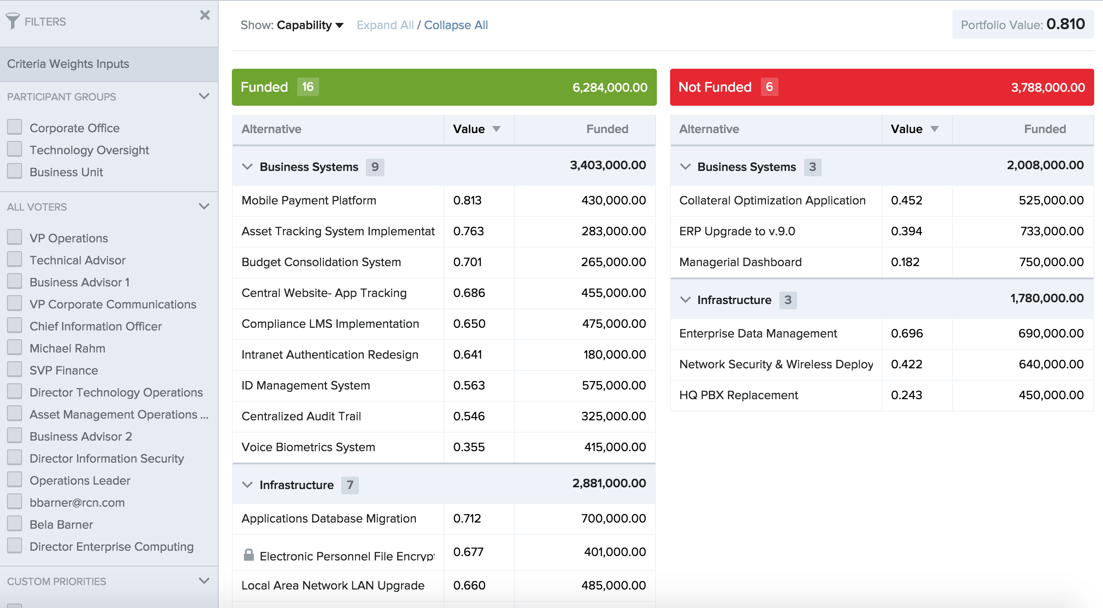This screenshot has height=608, width=1103.
Task: Collapse funded Business Systems group
Action: point(247,167)
